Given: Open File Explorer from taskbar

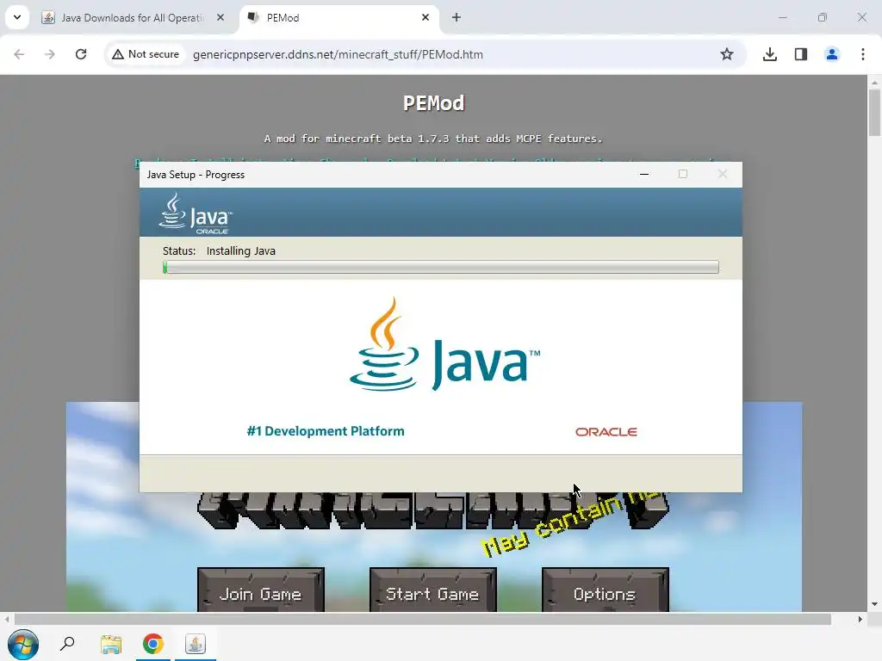Looking at the screenshot, I should [111, 644].
